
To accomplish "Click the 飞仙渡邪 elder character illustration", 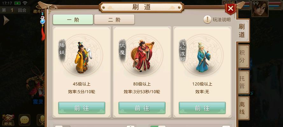I will point(203,57).
